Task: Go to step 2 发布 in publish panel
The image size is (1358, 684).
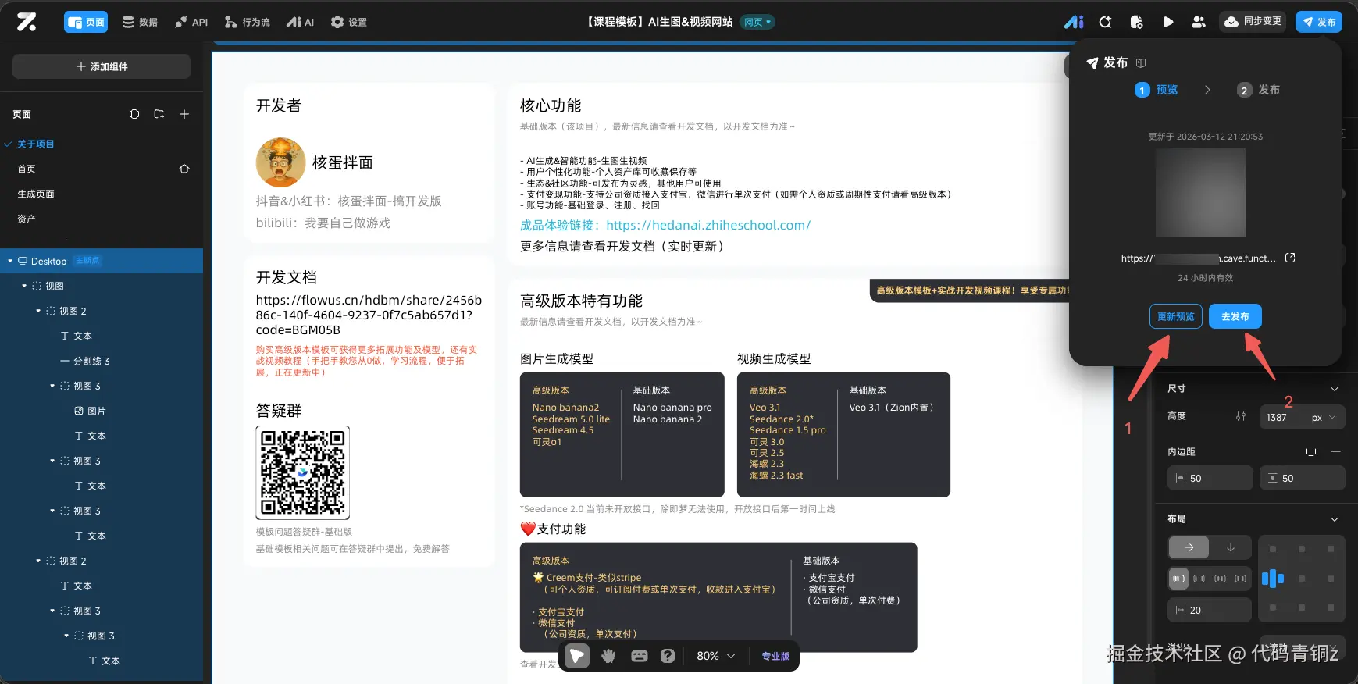Action: pyautogui.click(x=1259, y=90)
